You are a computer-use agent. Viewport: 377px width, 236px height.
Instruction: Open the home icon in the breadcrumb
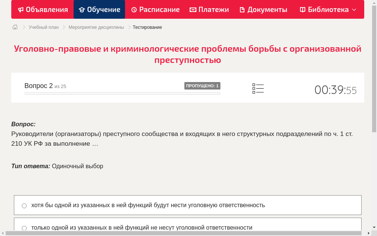point(15,27)
